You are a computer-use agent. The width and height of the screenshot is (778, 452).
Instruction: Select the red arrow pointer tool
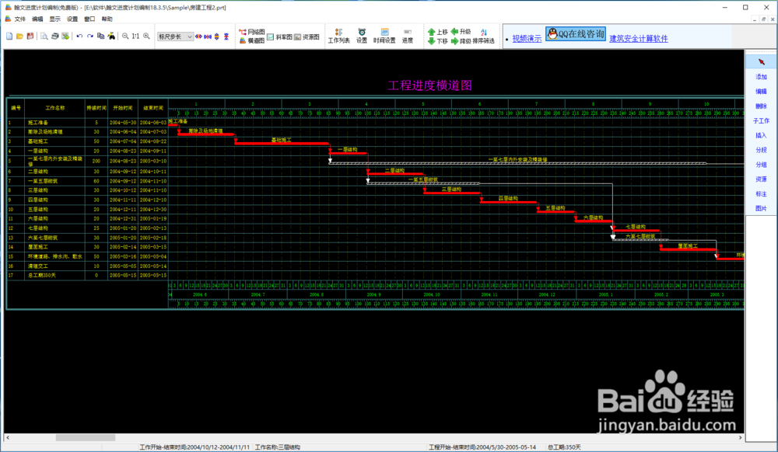(x=761, y=62)
